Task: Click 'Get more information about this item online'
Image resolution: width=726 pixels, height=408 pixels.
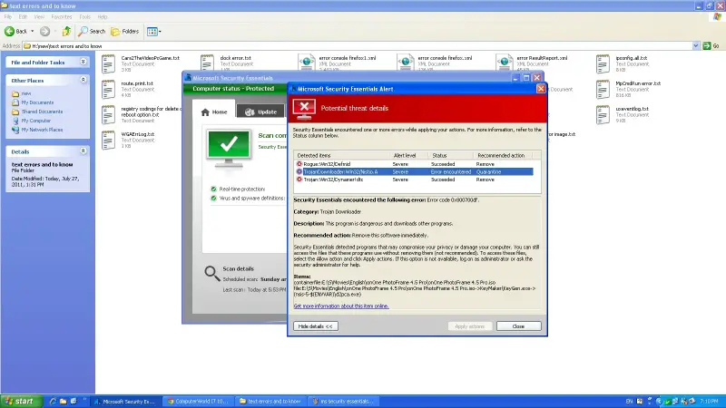Action: (x=341, y=306)
